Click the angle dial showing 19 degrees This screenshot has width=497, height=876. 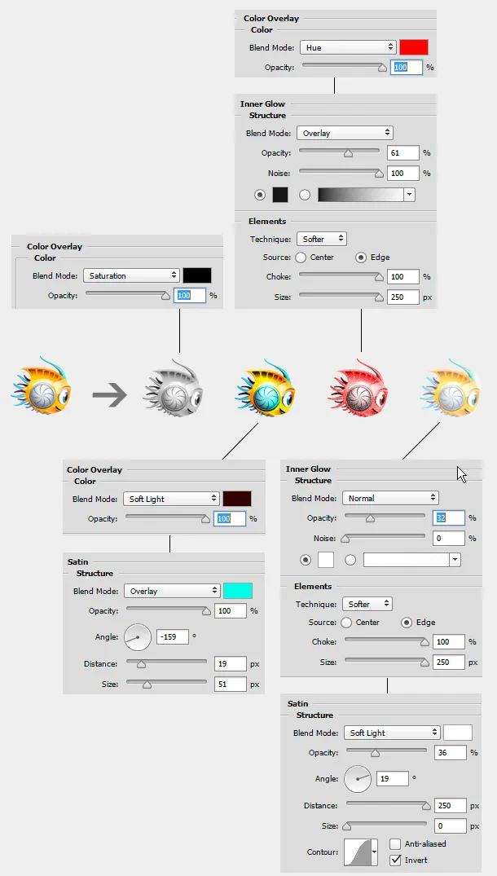pyautogui.click(x=358, y=779)
